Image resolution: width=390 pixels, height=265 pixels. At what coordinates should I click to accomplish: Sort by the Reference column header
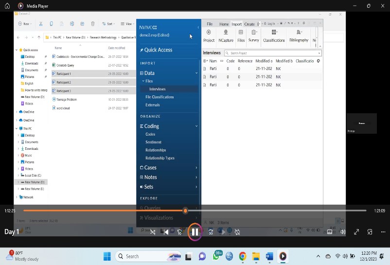pos(245,61)
